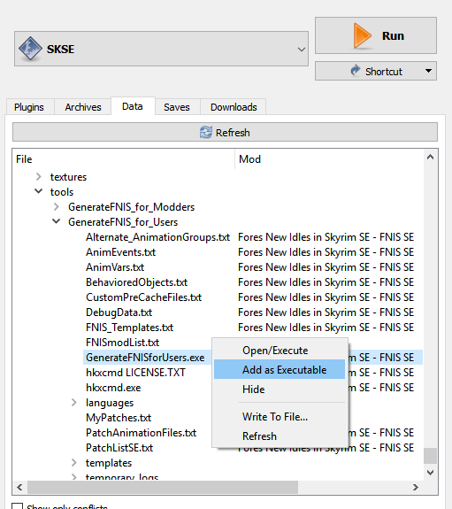452x509 pixels.
Task: Expand the textures folder
Action: click(39, 177)
